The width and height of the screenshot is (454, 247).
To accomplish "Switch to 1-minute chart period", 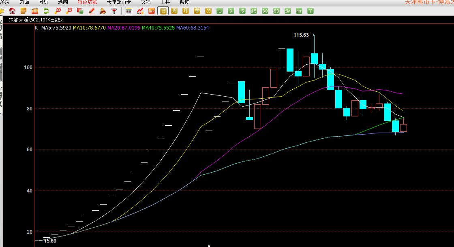I will [x=220, y=11].
